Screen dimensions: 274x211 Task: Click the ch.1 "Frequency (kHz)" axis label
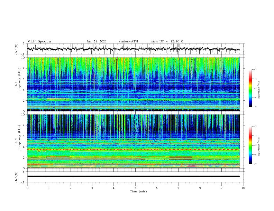(x=19, y=80)
